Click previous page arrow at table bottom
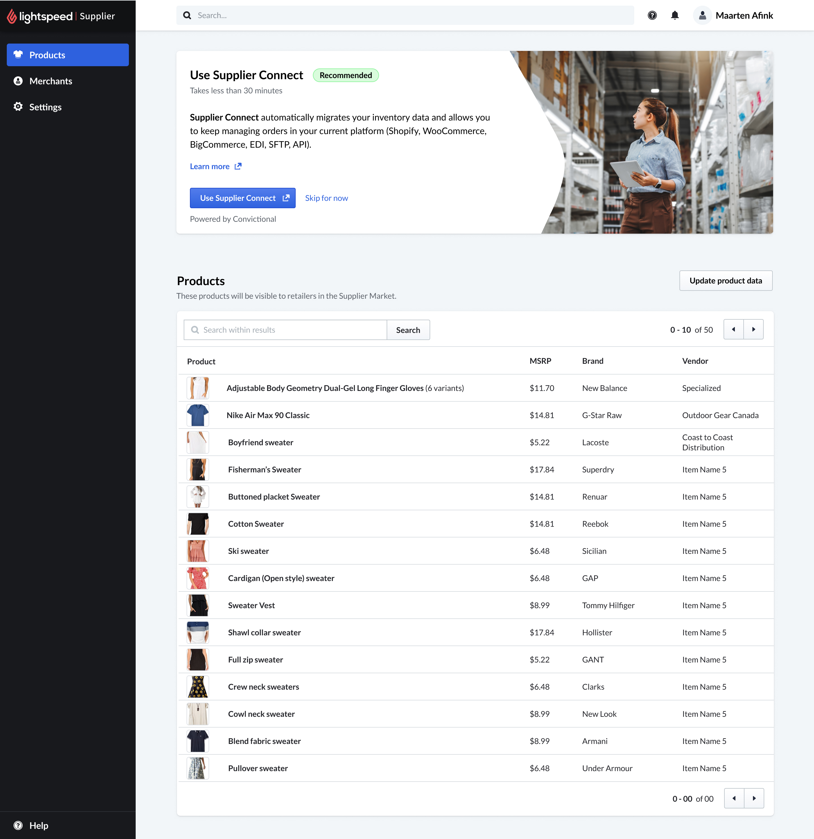This screenshot has height=839, width=814. (734, 799)
